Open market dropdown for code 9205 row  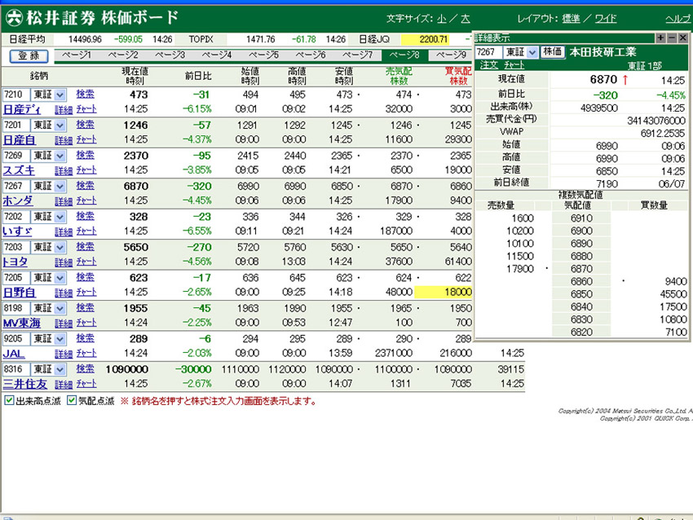point(60,338)
